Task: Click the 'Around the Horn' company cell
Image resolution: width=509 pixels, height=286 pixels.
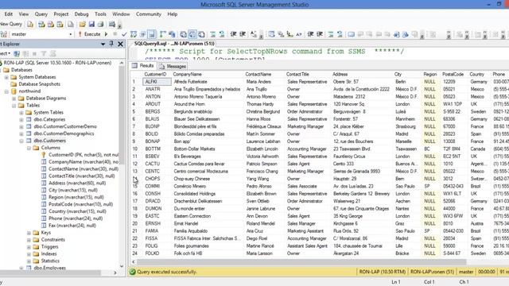Action: pos(208,104)
